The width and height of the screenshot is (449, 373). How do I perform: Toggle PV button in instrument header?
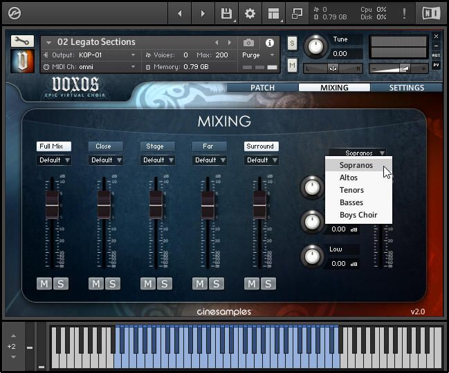tap(436, 65)
